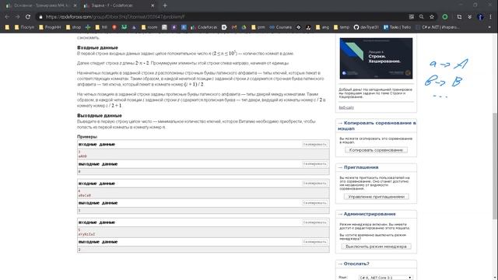Viewport: 498px width, 280px height.
Task: Copy the first example's input data
Action: [x=314, y=145]
